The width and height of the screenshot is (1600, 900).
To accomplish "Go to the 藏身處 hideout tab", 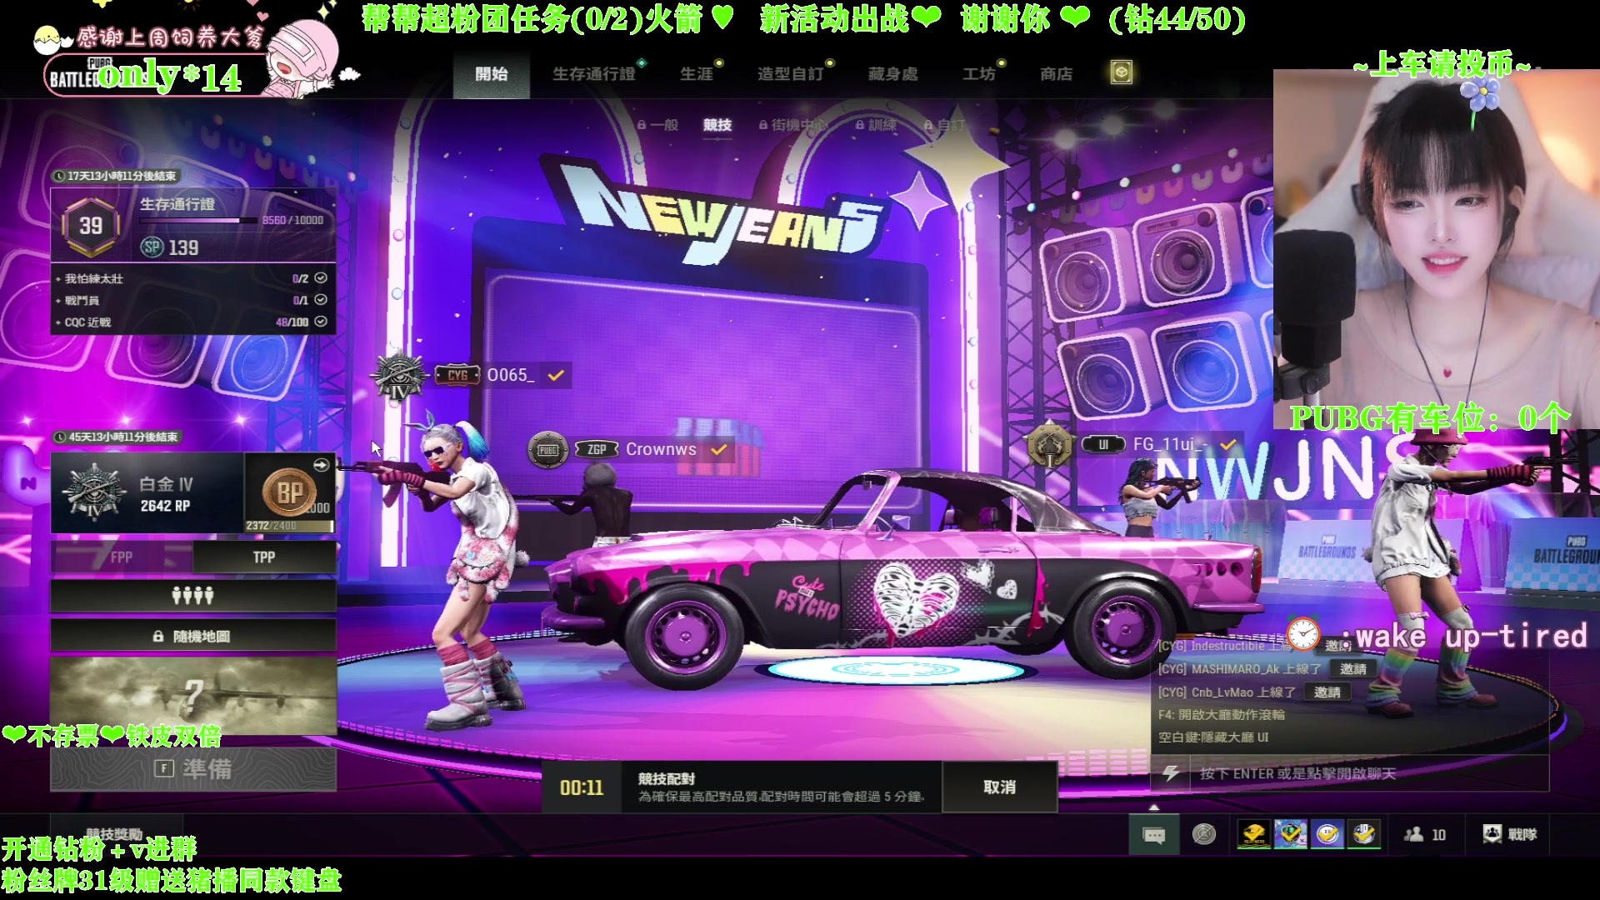I will (x=893, y=74).
